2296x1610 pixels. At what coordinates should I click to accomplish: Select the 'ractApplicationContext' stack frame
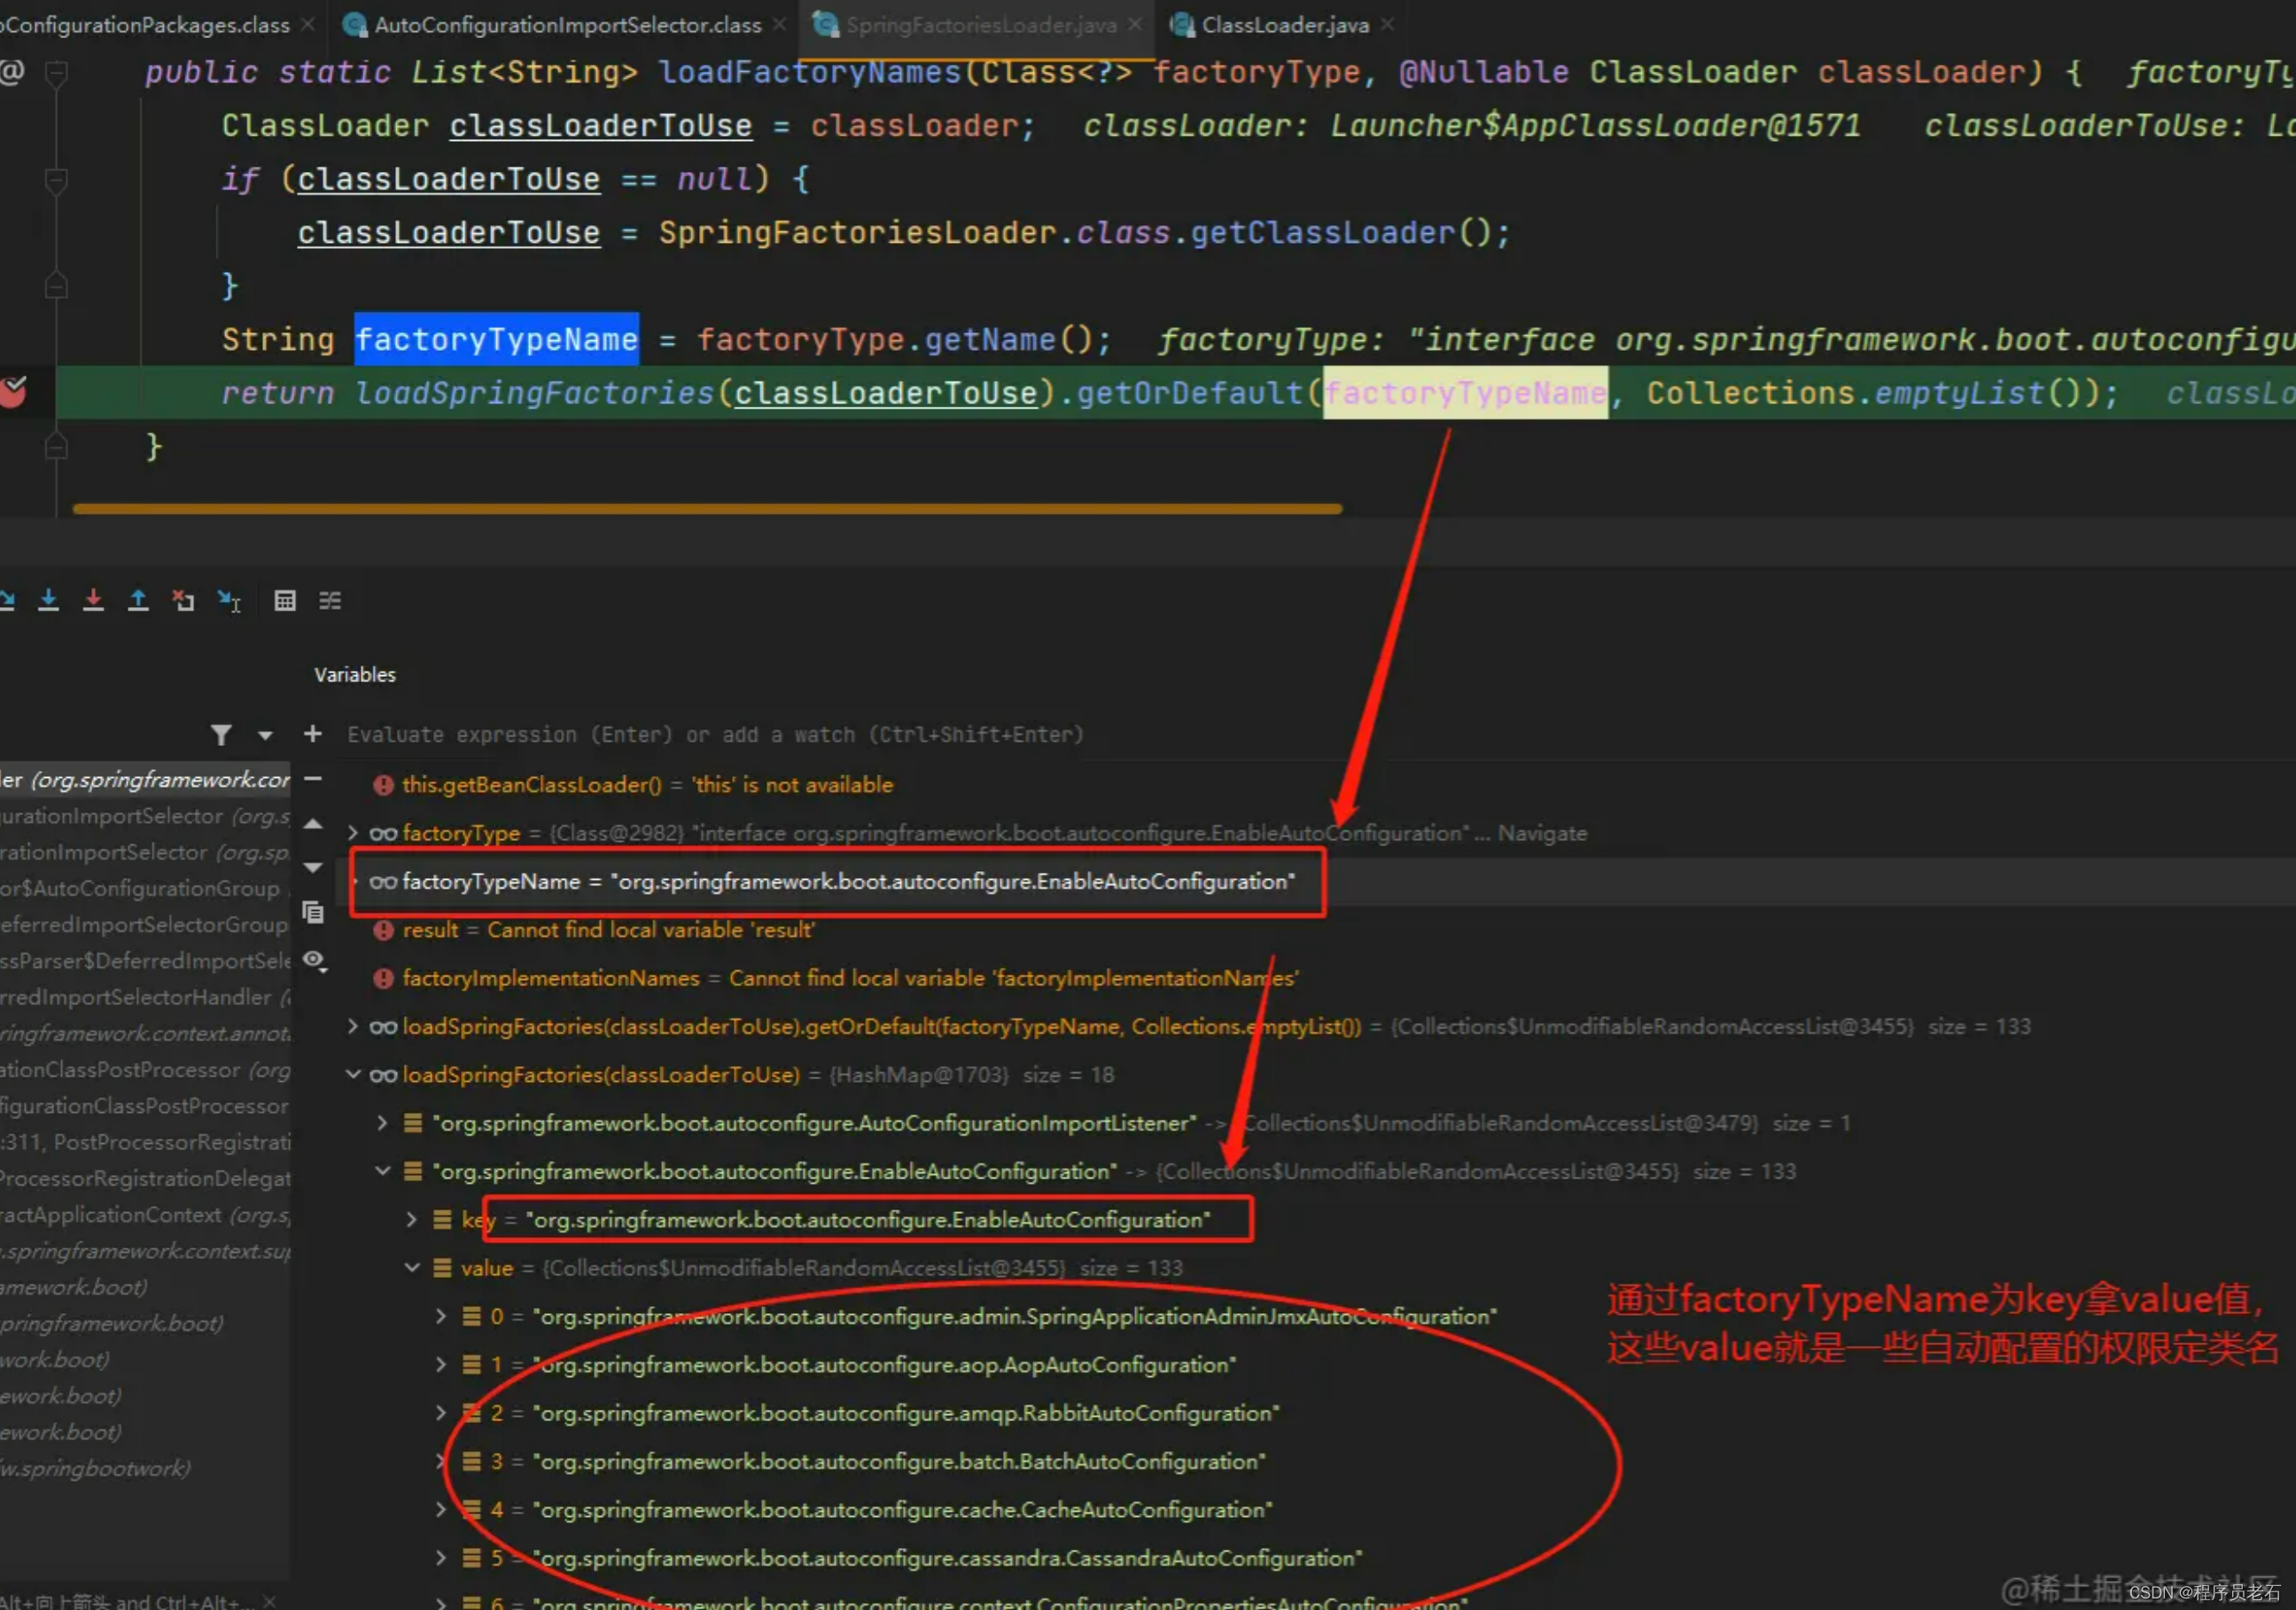(146, 1215)
